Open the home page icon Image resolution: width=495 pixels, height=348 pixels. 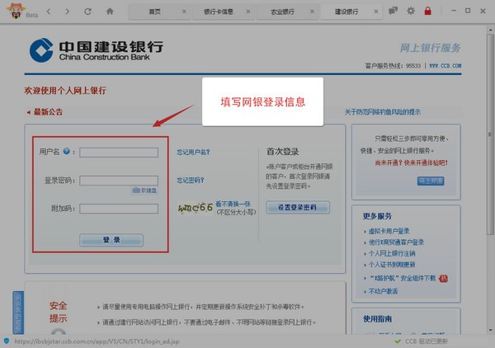point(110,12)
